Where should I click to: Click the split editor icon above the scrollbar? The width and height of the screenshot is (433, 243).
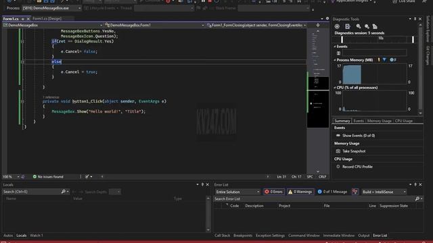click(x=318, y=25)
